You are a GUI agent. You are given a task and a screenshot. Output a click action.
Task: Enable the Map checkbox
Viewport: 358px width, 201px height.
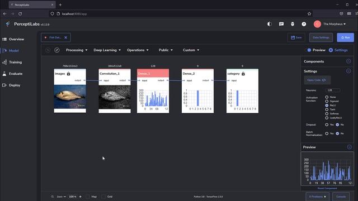88,197
